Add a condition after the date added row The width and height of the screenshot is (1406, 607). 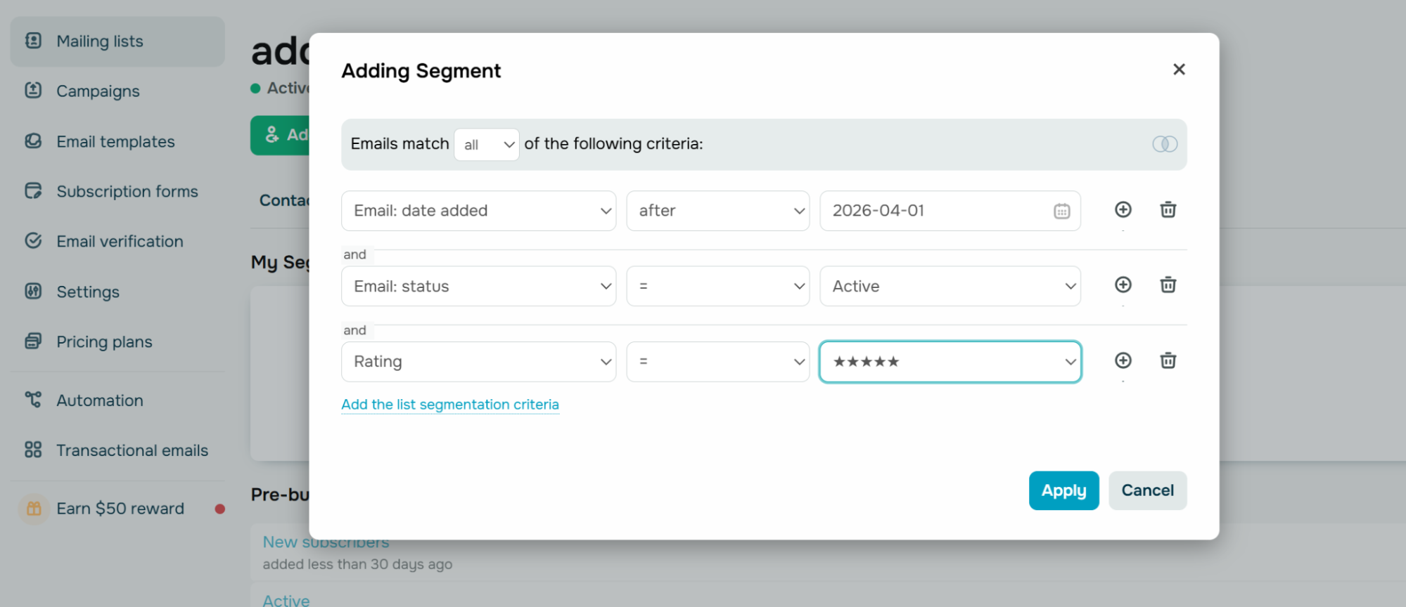(1123, 209)
